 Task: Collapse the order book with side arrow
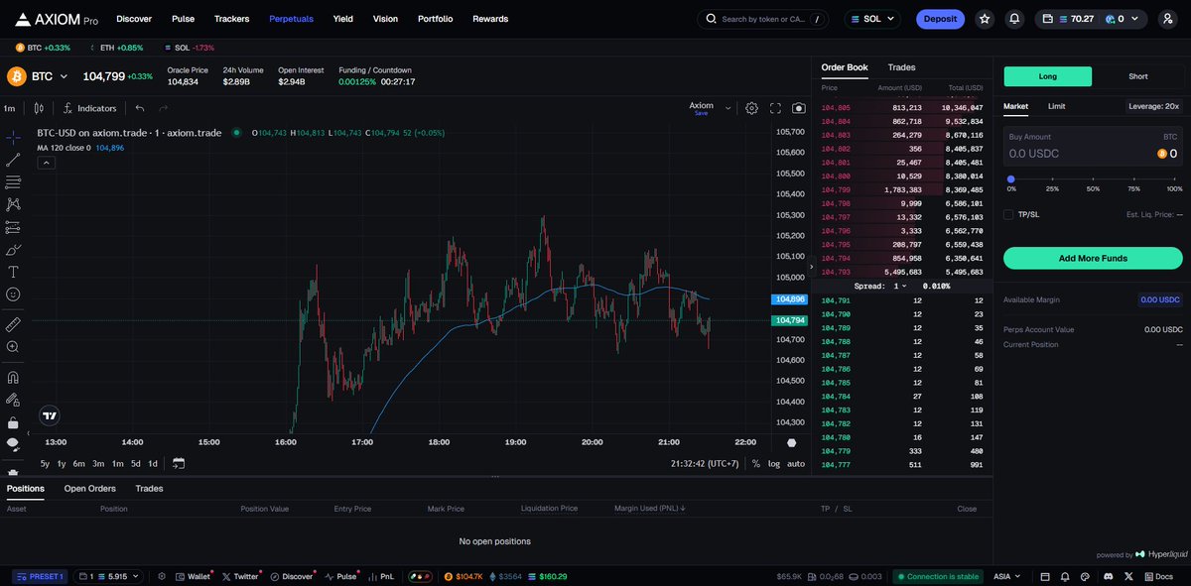tap(811, 267)
